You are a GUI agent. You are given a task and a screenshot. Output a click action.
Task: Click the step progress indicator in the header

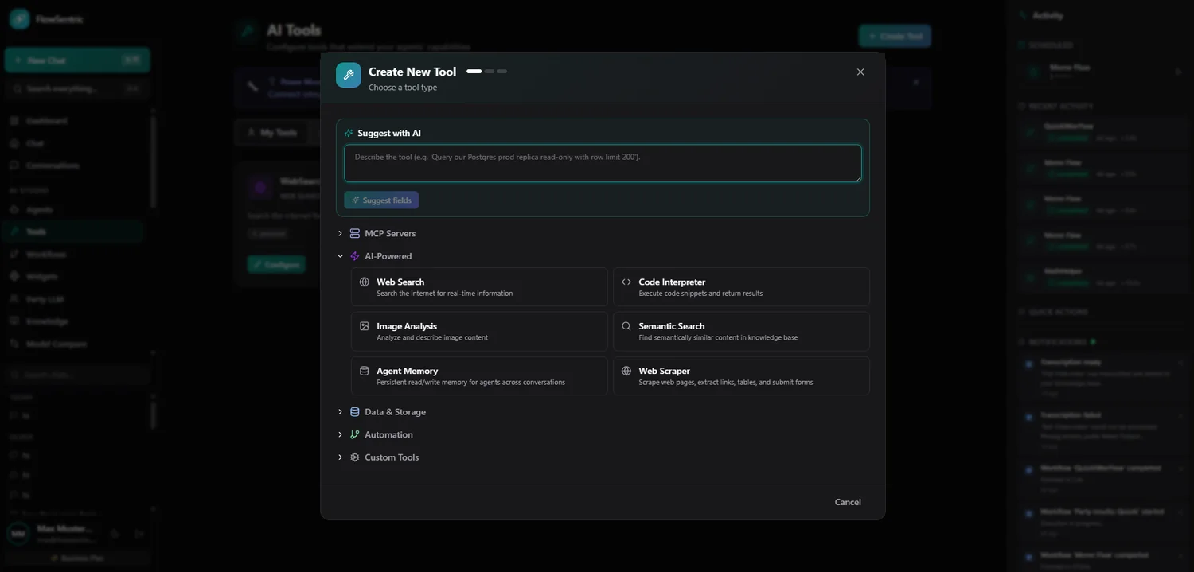486,72
